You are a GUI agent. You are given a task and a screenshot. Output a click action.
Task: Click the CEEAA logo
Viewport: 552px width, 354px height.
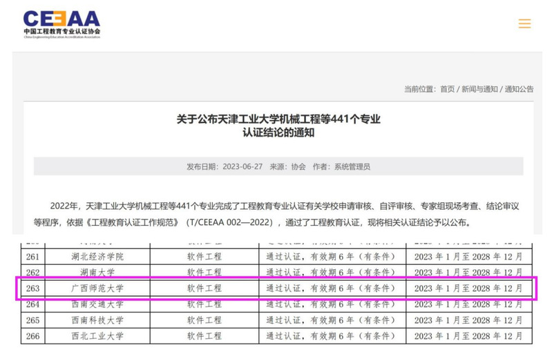[61, 23]
